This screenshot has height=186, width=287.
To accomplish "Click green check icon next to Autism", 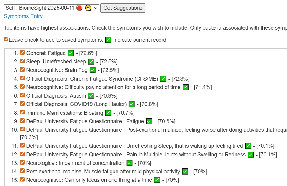I will click(x=91, y=96).
